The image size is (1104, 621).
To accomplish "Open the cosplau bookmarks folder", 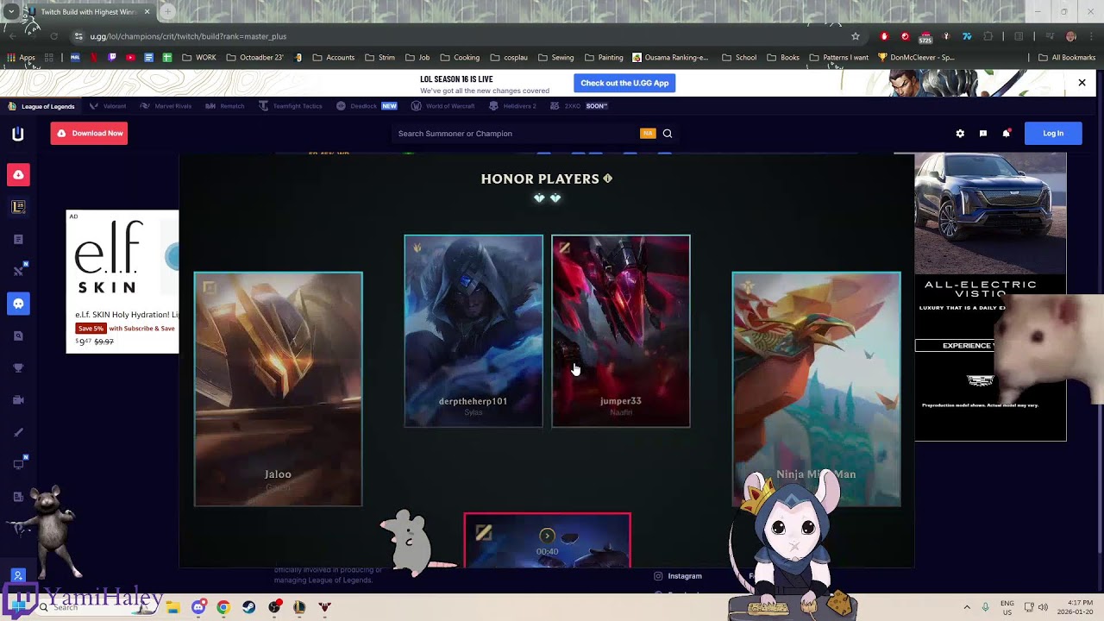I will (509, 58).
